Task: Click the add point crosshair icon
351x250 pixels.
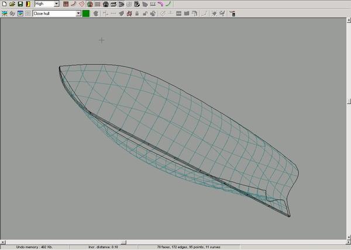Action: pos(106,13)
